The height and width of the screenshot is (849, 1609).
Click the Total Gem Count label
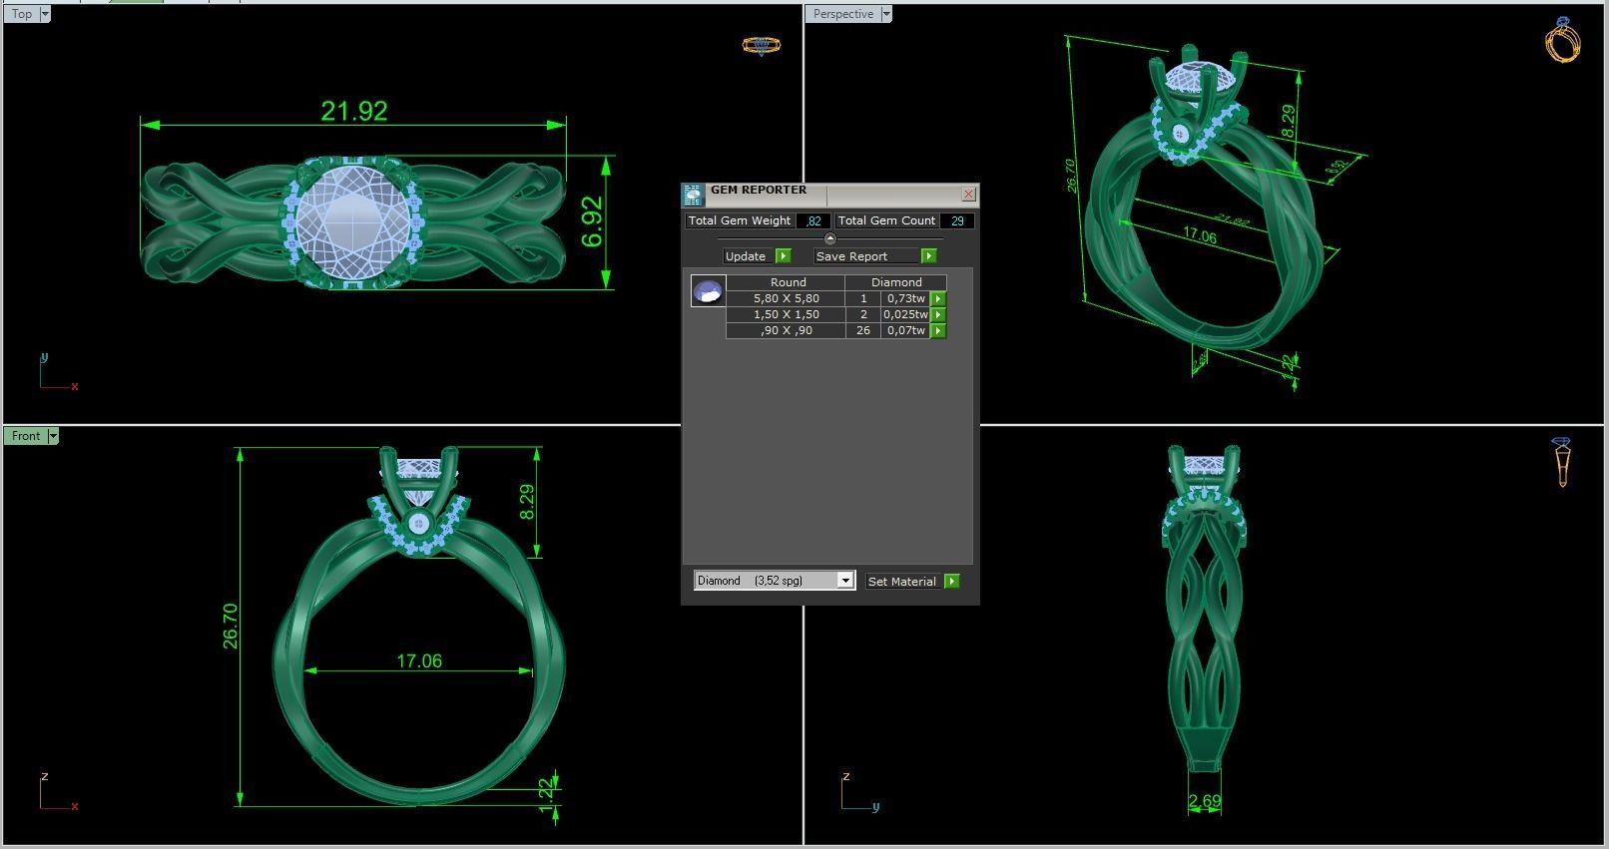pos(886,220)
